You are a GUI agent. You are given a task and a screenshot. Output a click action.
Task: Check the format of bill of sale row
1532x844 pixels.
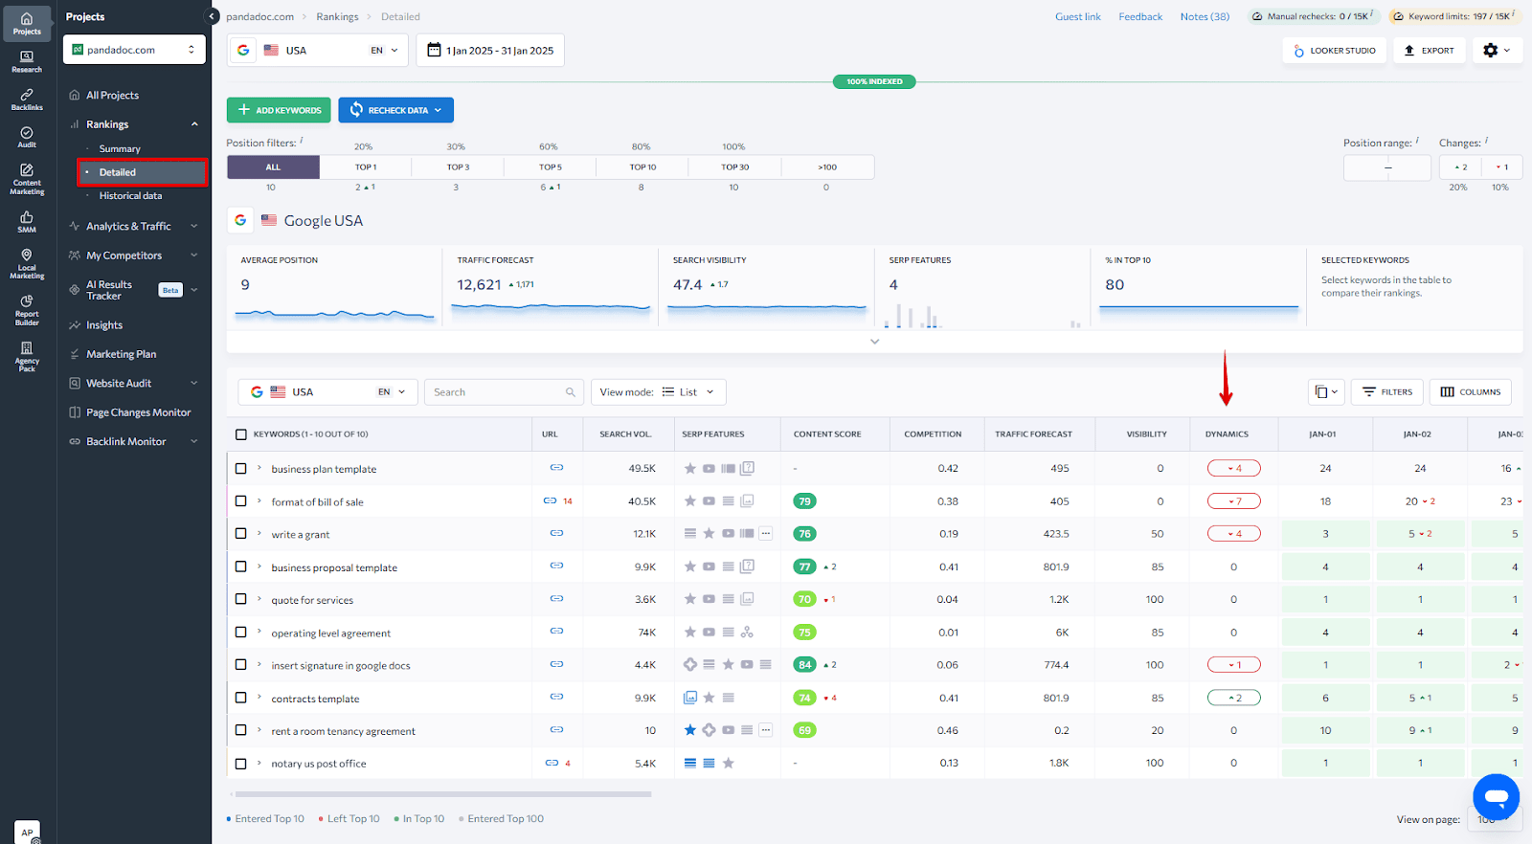[241, 500]
